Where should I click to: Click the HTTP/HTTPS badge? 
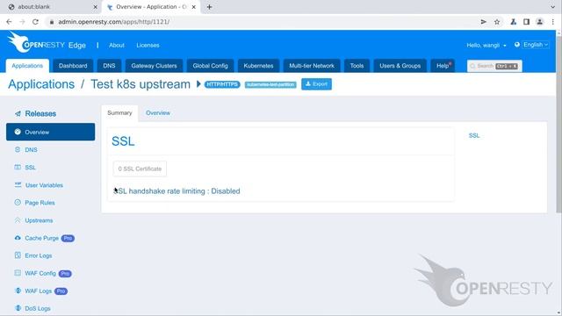222,84
